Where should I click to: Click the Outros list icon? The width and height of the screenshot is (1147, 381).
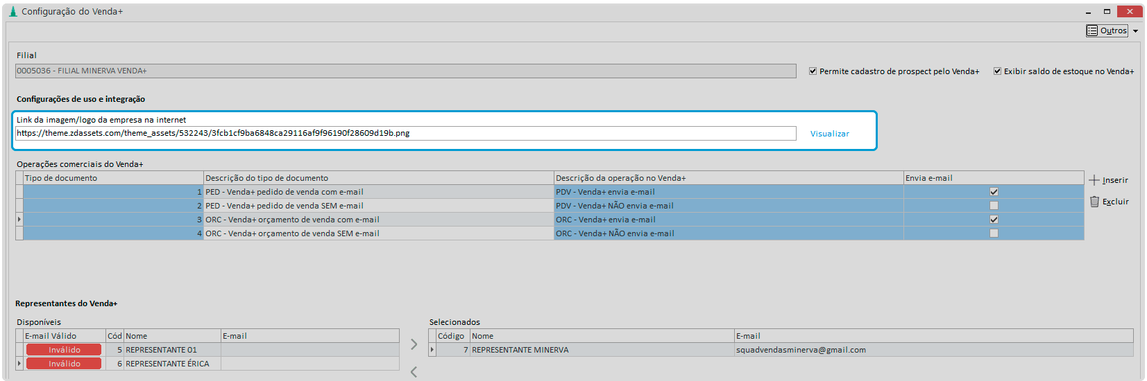click(1092, 30)
